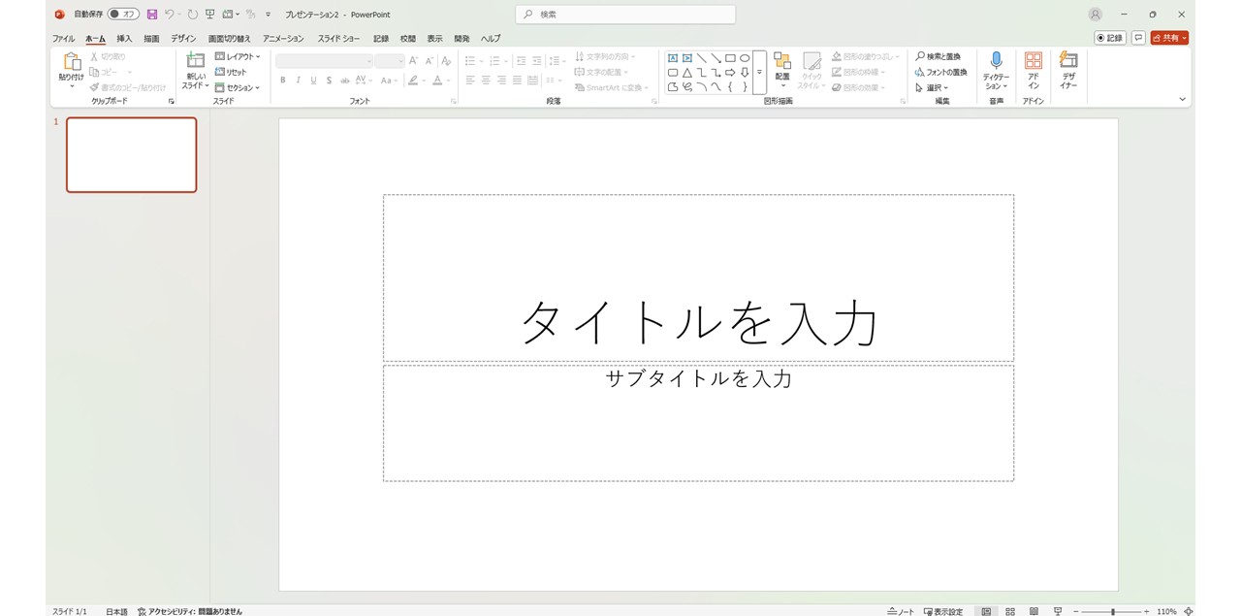This screenshot has width=1241, height=616.
Task: Select the rectangle shape in the gallery
Action: 730,58
